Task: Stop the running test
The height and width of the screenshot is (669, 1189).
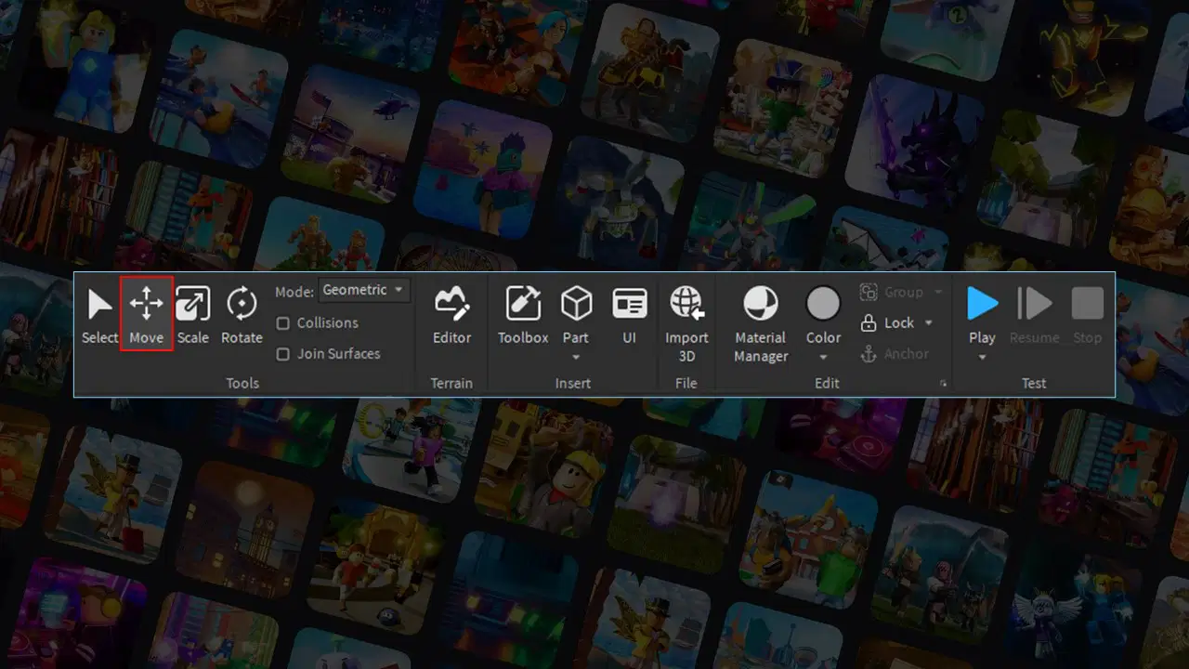Action: (x=1087, y=314)
